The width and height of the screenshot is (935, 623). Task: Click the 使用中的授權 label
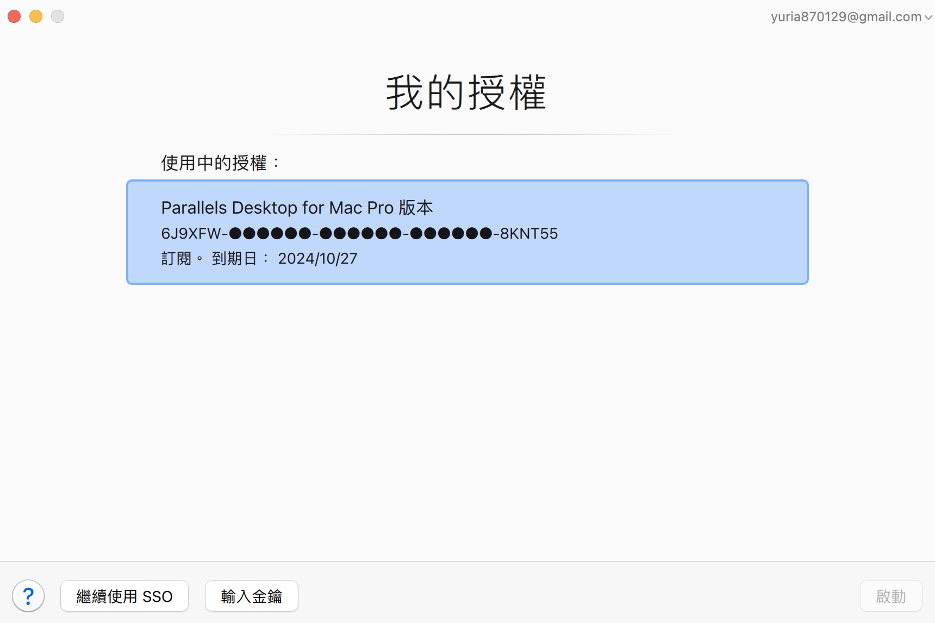220,163
